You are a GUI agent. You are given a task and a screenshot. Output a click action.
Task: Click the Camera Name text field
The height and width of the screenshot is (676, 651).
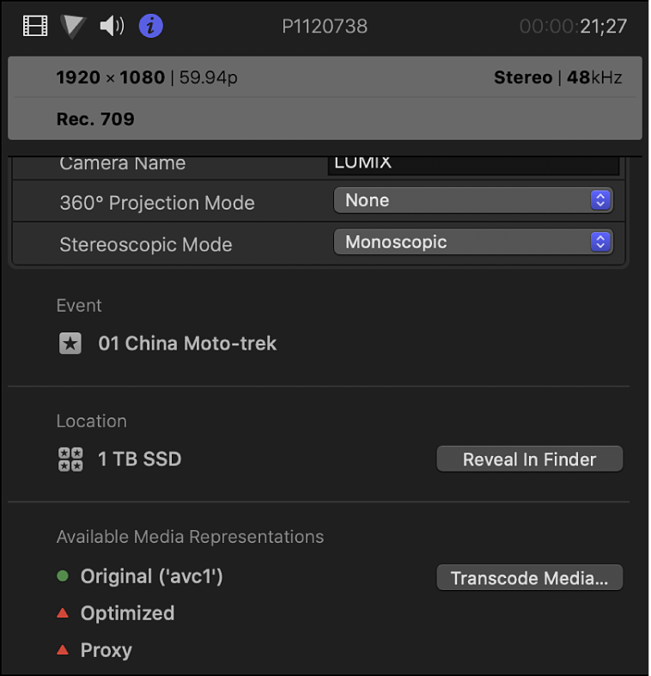(473, 163)
